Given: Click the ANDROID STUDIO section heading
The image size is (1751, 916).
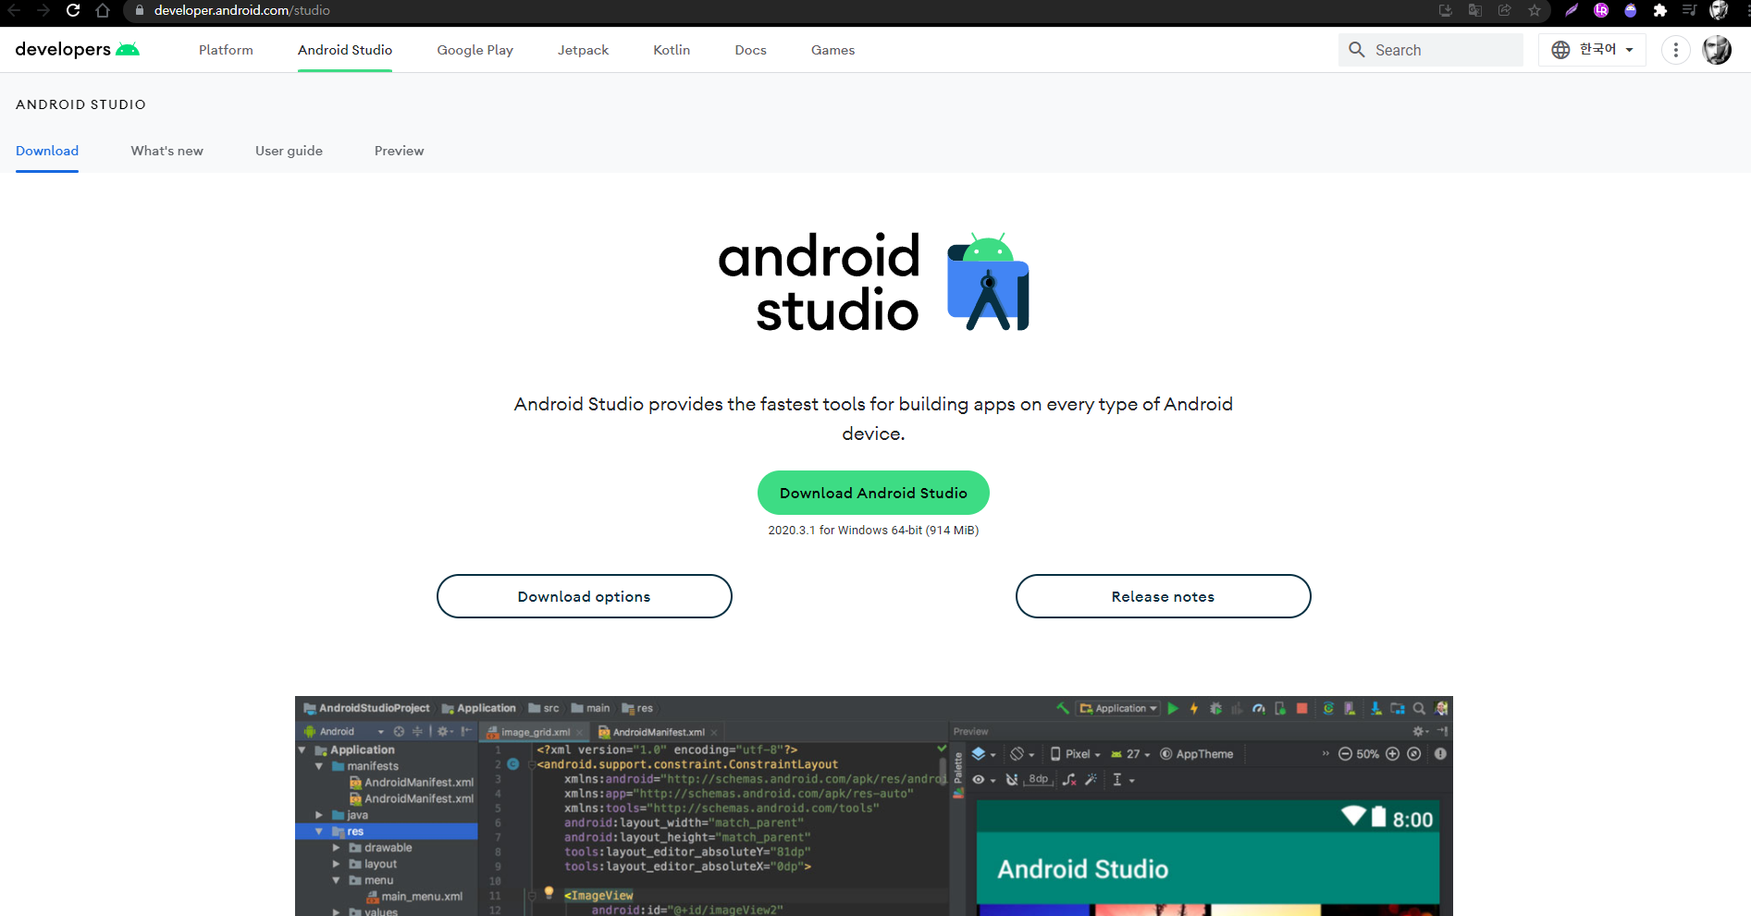Looking at the screenshot, I should (80, 104).
